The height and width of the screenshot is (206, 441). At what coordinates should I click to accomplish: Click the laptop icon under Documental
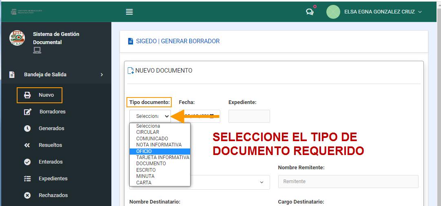(x=37, y=50)
